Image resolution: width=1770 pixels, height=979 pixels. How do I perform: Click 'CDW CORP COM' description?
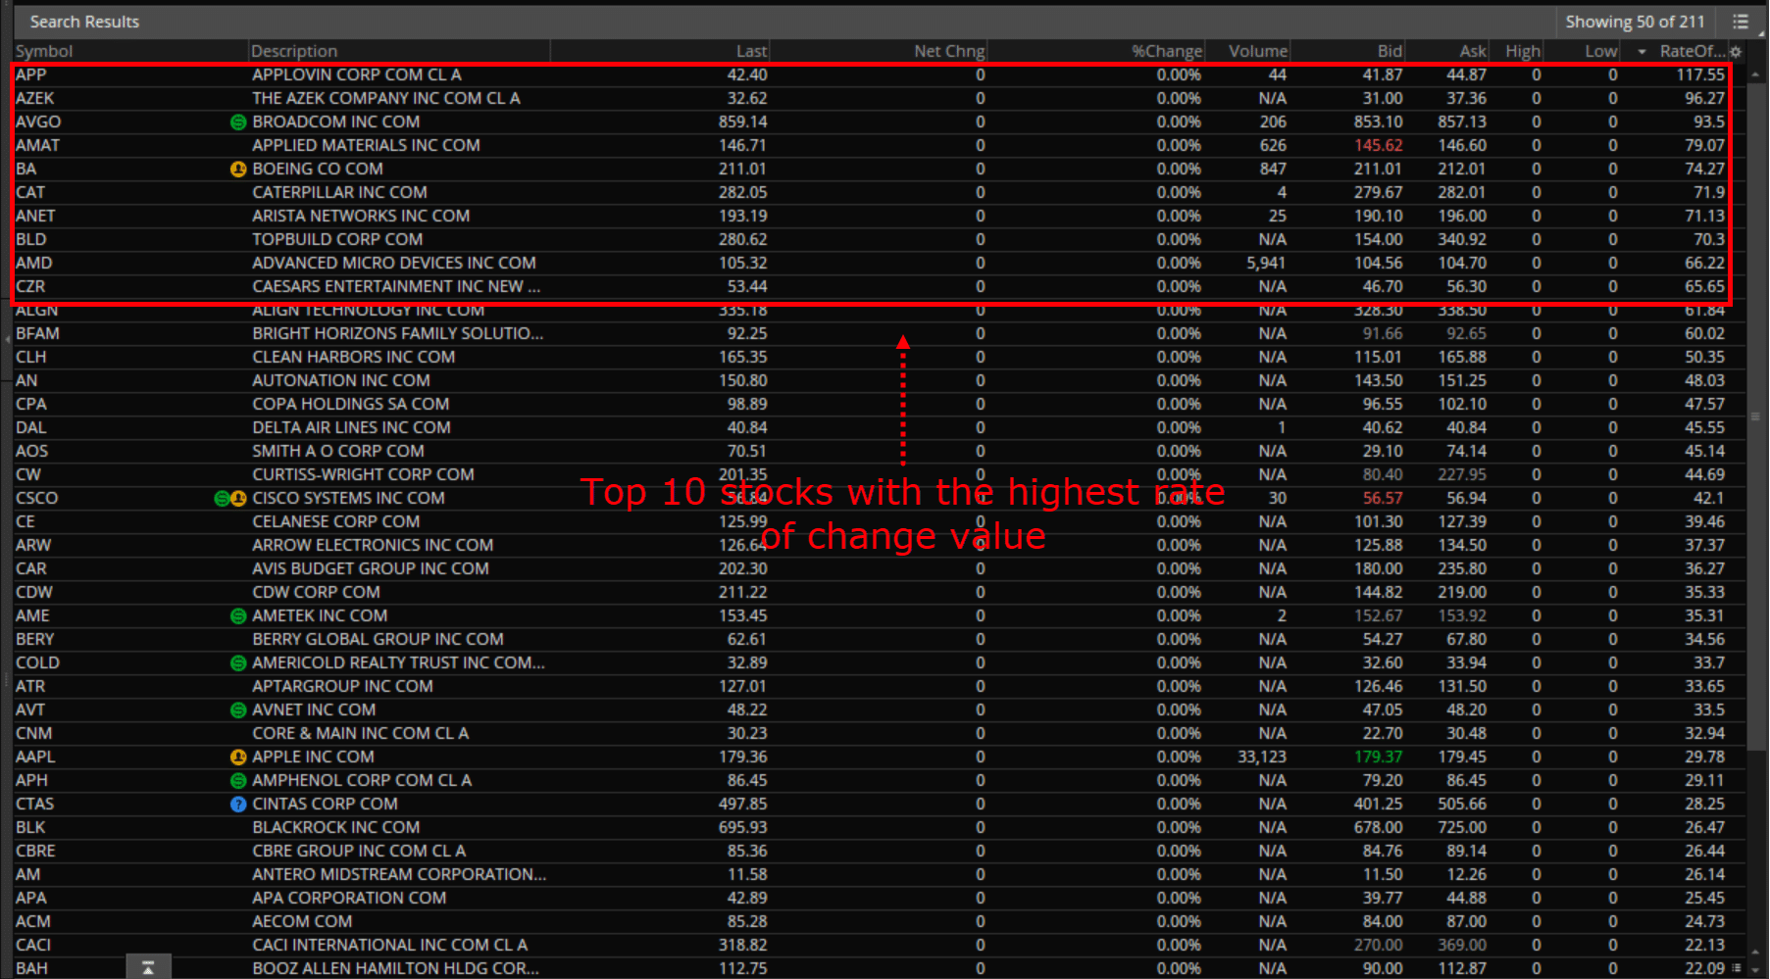(316, 592)
